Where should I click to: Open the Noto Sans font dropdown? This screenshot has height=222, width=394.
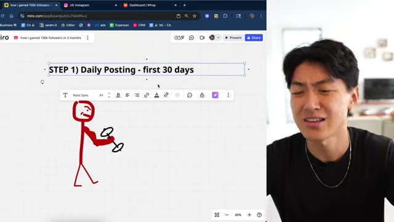pos(81,95)
